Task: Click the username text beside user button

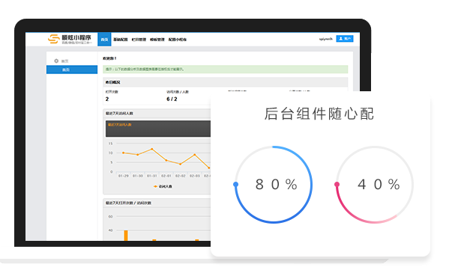Action: pyautogui.click(x=326, y=39)
